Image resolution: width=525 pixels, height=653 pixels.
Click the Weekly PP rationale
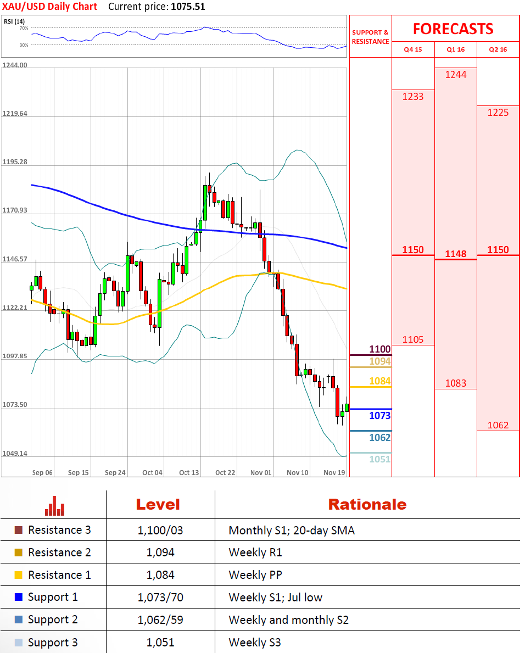(x=255, y=575)
